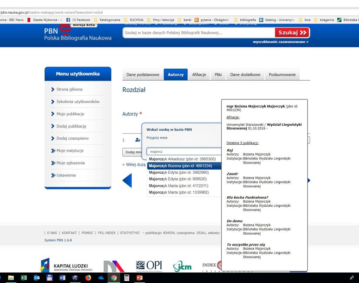Open the Gazeta Wyborcza bookmark
This screenshot has height=283, width=359.
45,20
